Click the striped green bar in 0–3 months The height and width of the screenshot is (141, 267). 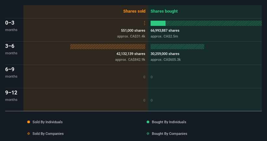[x=214, y=23]
